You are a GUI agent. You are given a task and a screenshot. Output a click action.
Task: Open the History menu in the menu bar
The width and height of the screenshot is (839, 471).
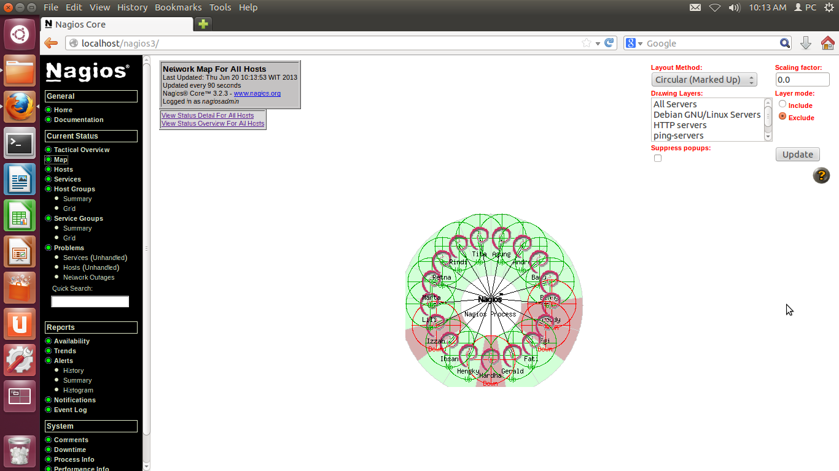132,7
